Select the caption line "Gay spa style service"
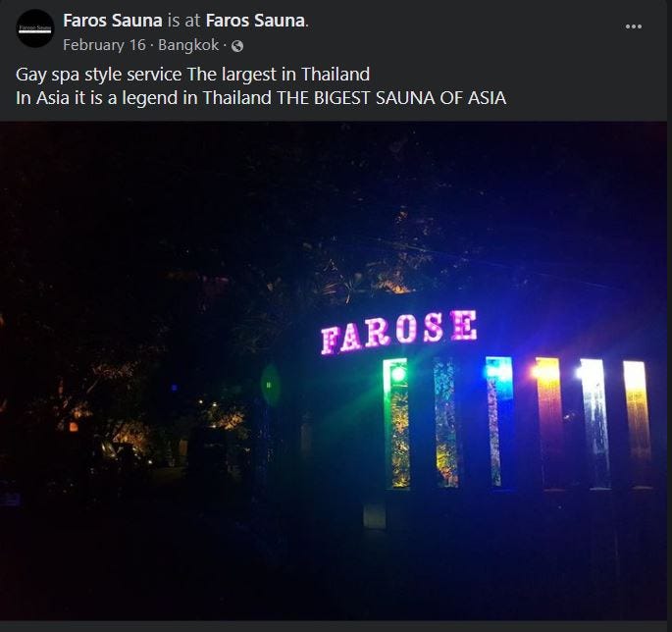This screenshot has height=632, width=672. (x=98, y=75)
